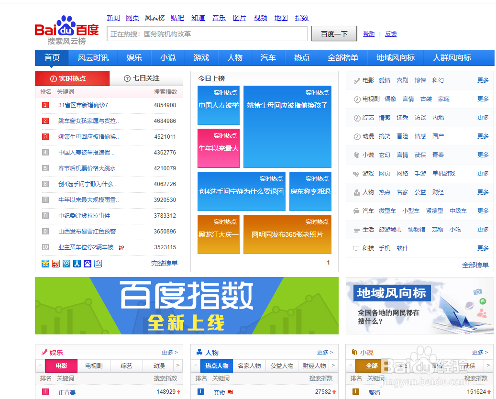Click the 汽车 car icon
The height and width of the screenshot is (399, 496).
[x=356, y=211]
